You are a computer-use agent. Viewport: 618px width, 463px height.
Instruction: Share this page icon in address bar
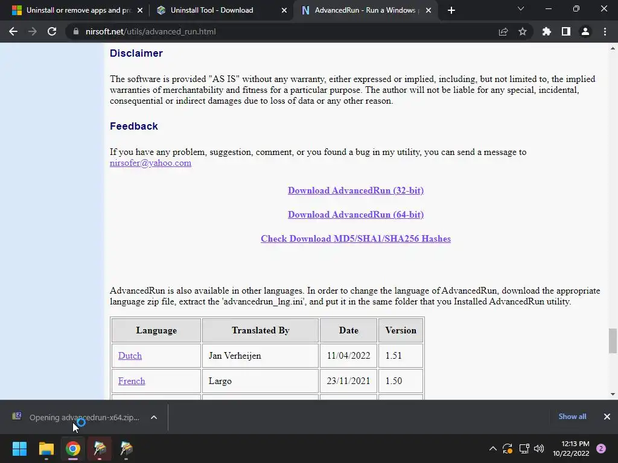tap(503, 31)
